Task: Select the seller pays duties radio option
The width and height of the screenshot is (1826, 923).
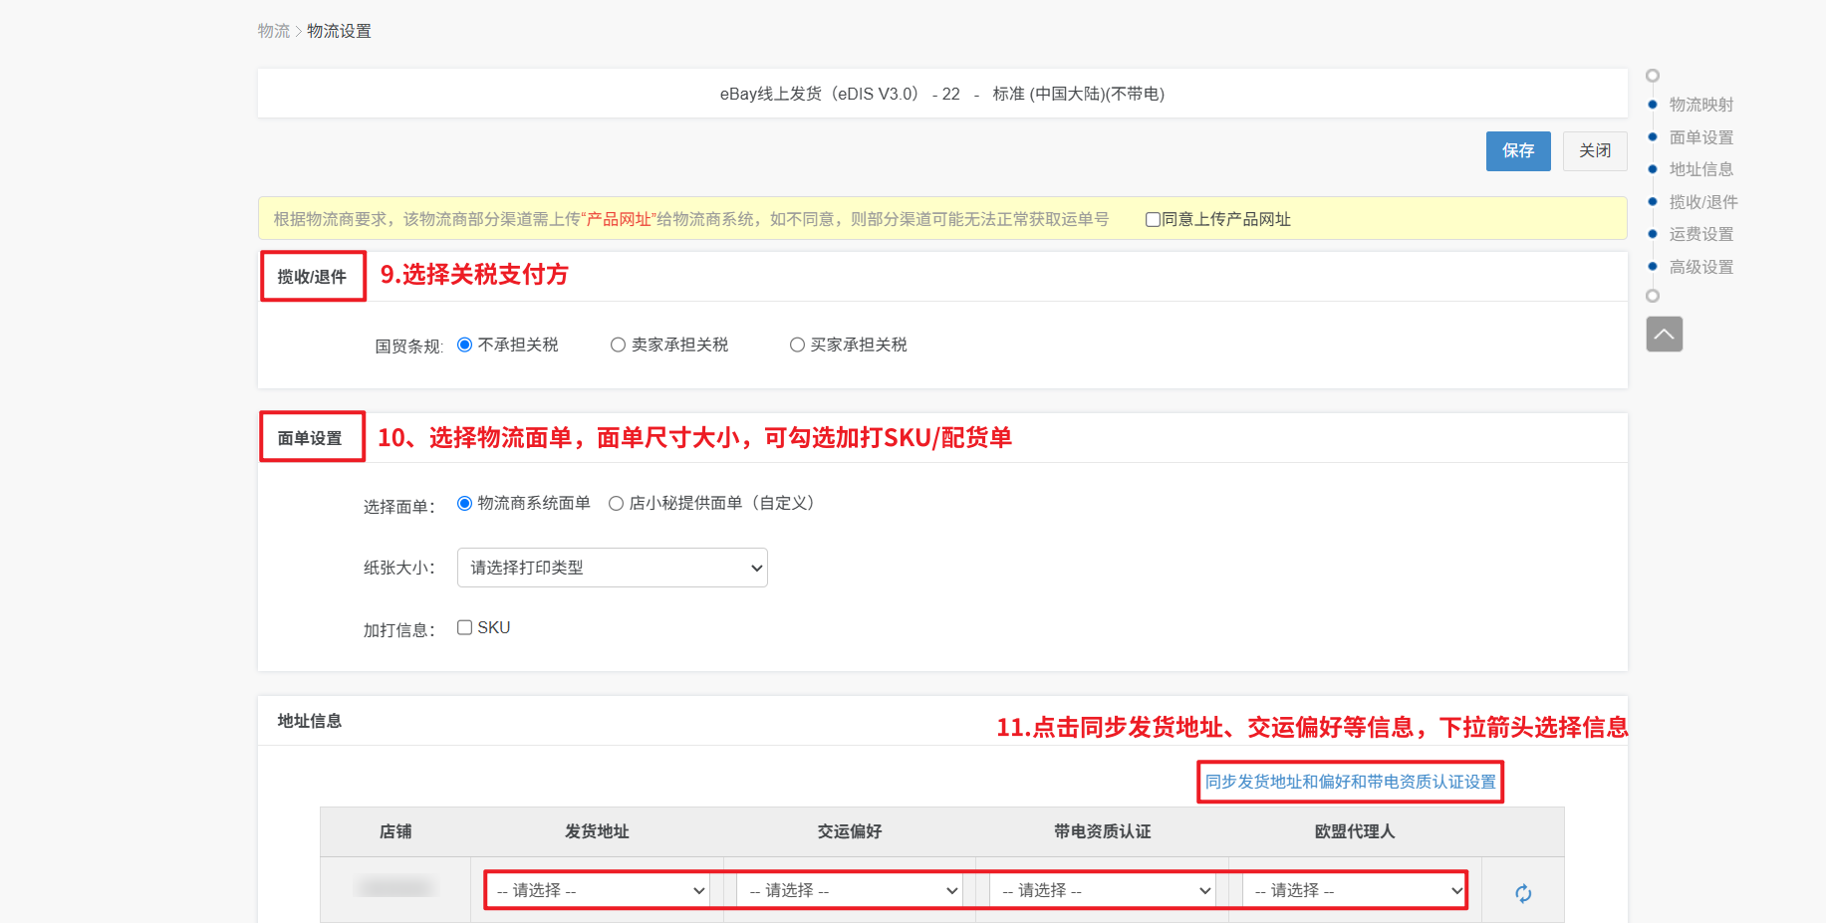Action: [x=619, y=345]
